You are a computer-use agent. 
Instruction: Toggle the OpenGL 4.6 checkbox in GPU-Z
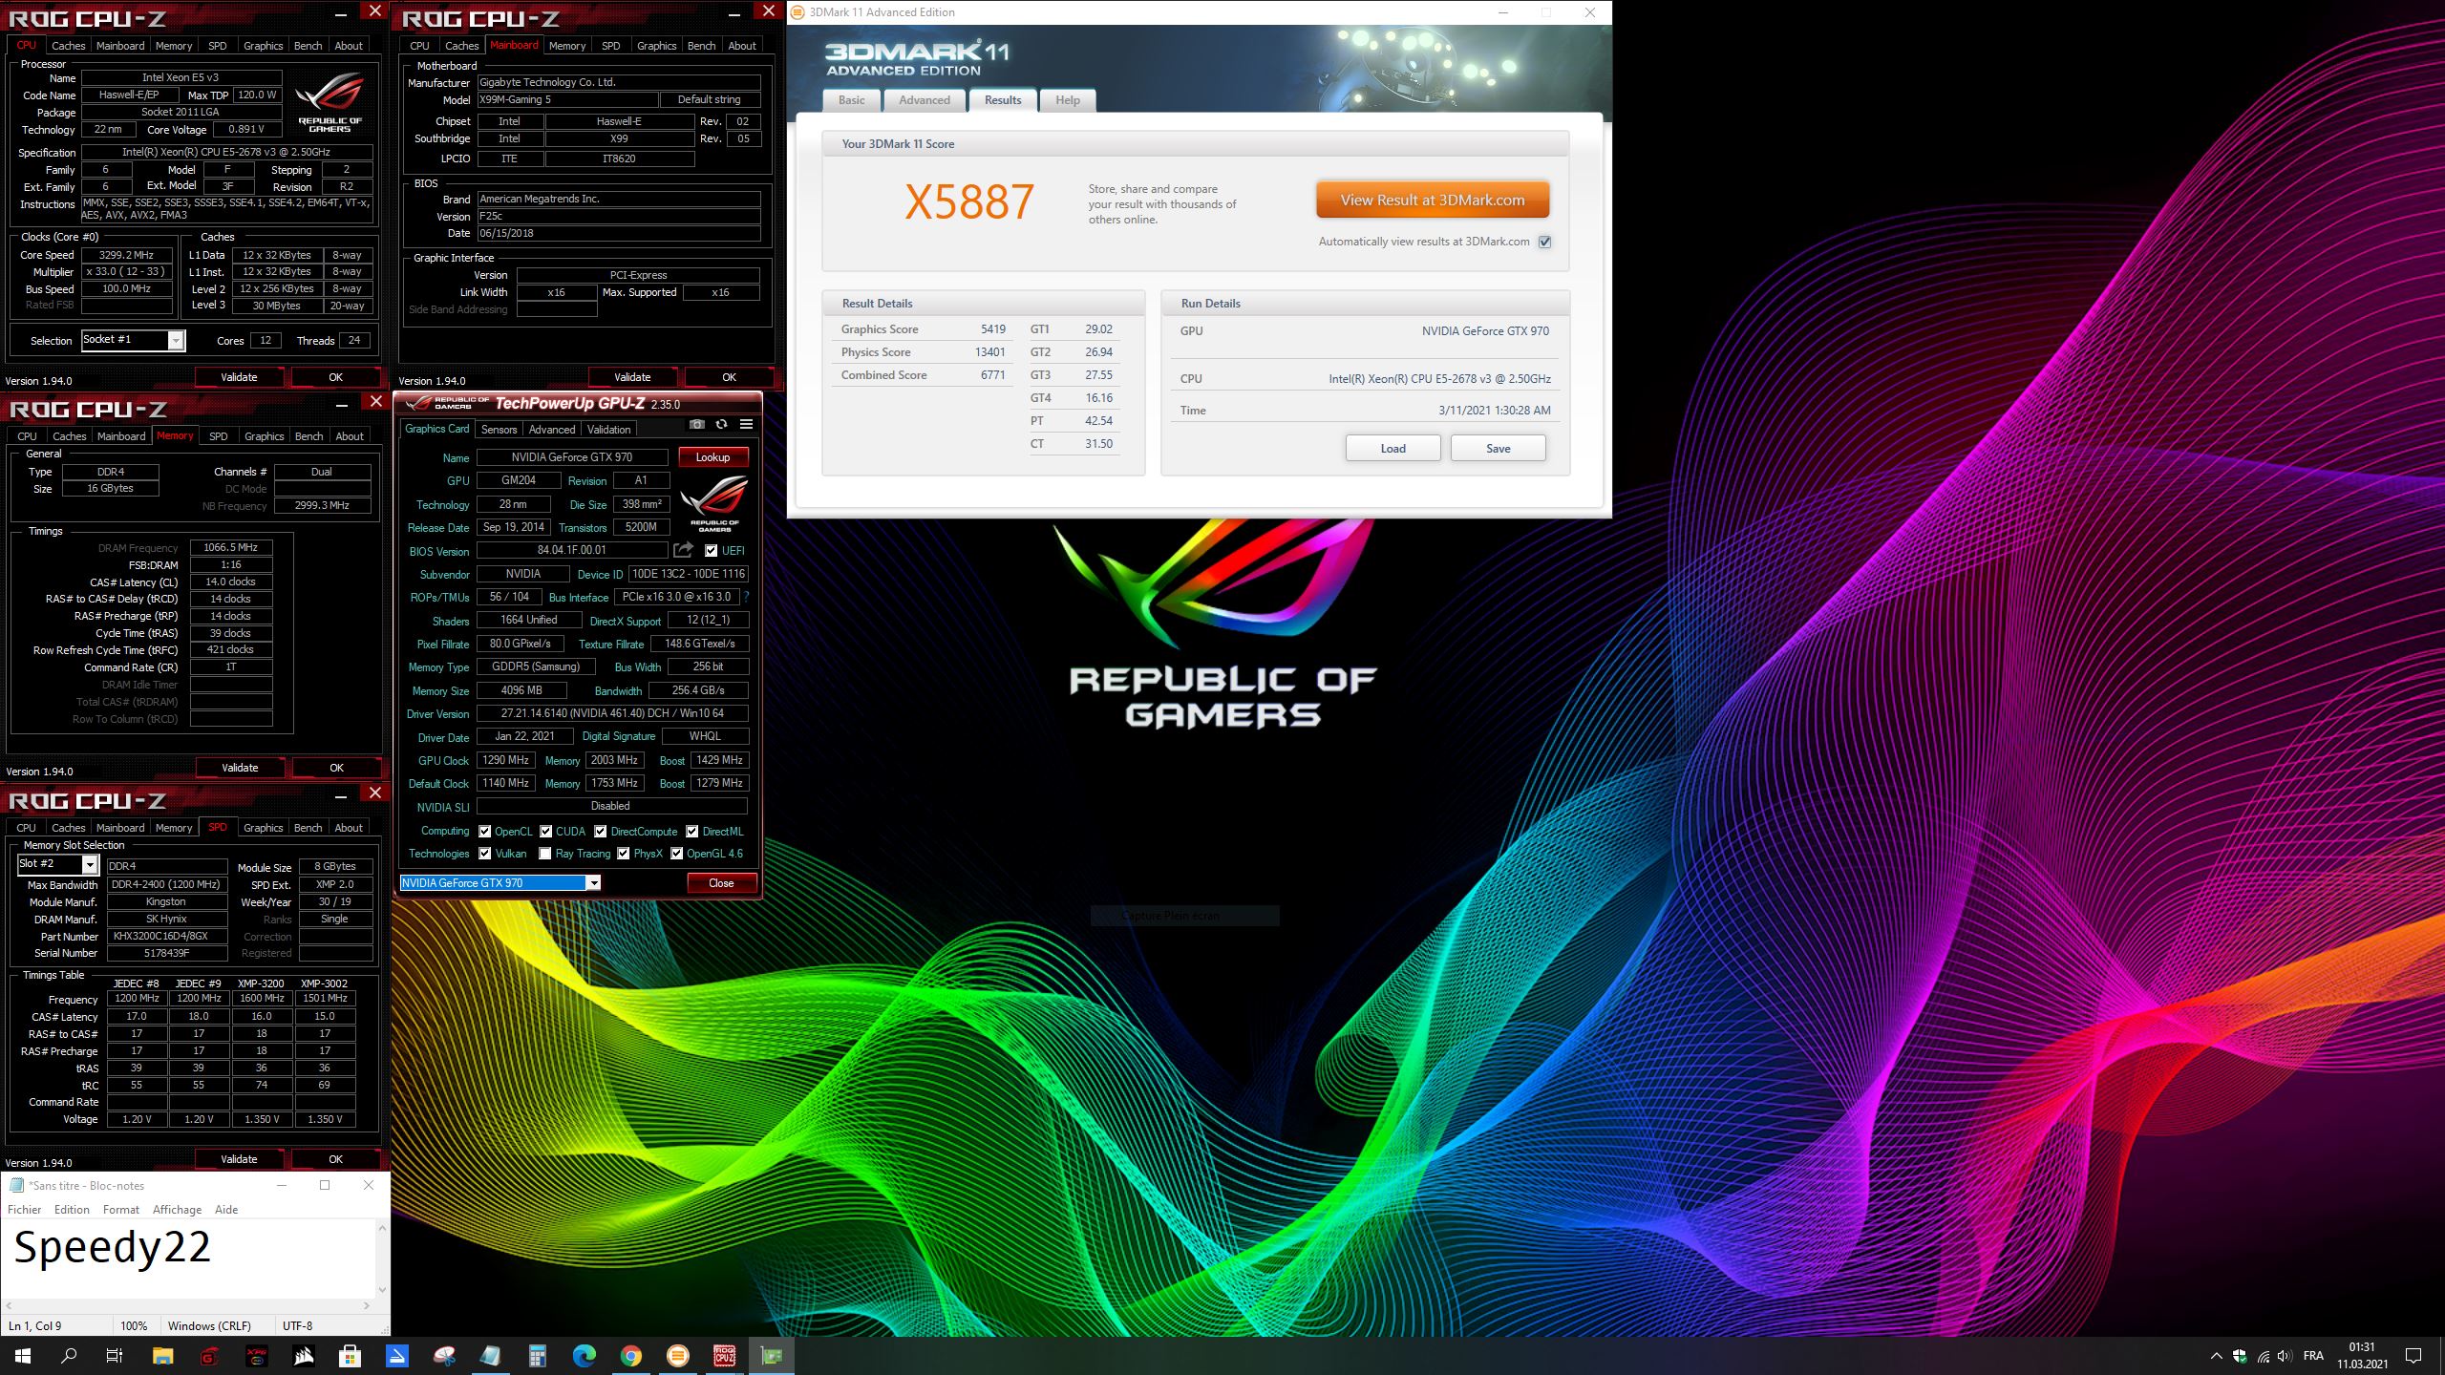(x=676, y=854)
